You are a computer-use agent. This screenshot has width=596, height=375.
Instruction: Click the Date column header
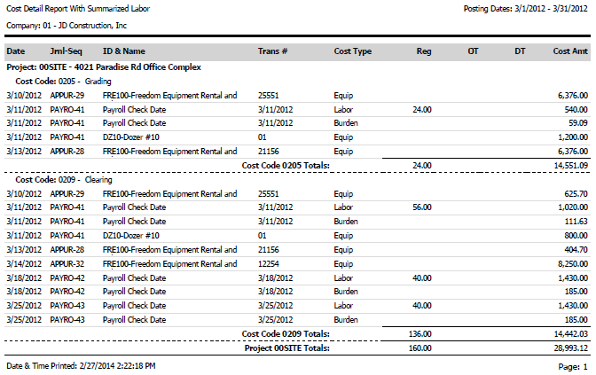tap(16, 51)
